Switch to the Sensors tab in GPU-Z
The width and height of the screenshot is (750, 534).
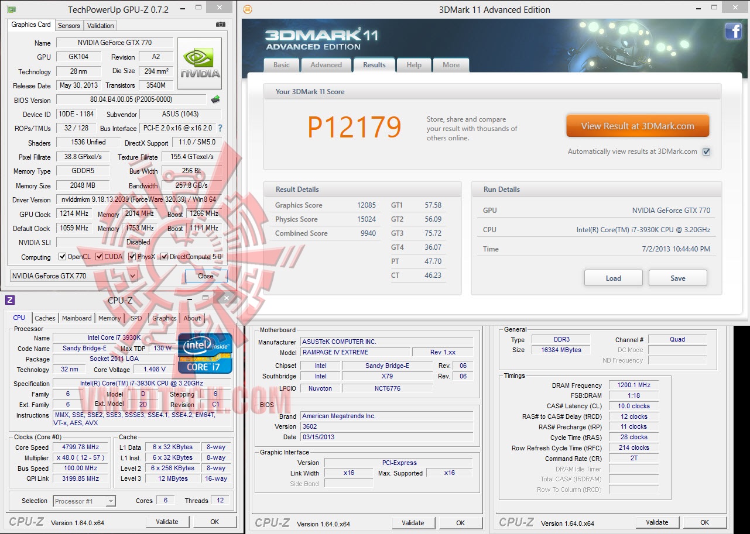pos(69,26)
